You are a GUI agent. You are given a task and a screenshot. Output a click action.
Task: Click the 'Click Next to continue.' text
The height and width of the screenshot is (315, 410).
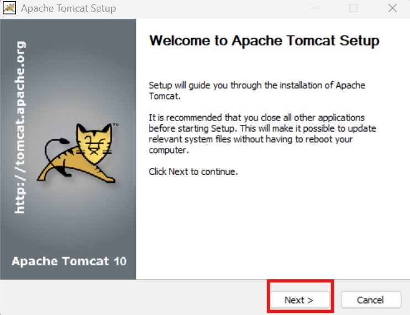(x=193, y=171)
